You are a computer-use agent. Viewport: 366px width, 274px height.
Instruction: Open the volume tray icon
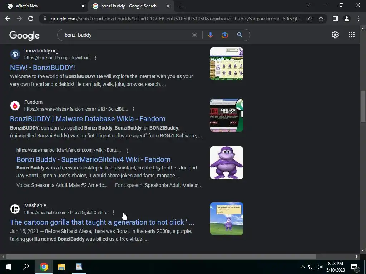click(320, 267)
